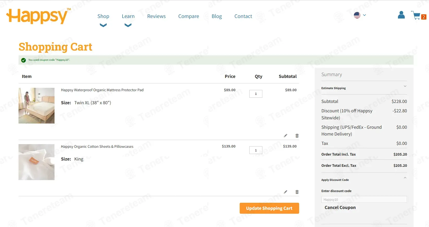
Task: Click quantity field for Mattress Protector Pad
Action: [x=256, y=94]
